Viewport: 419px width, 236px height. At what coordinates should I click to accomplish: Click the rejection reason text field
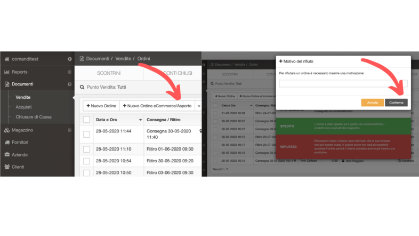343,83
